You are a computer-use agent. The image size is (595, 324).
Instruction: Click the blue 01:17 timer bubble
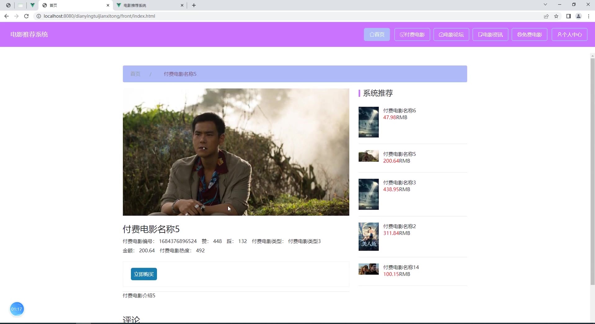[x=17, y=309]
